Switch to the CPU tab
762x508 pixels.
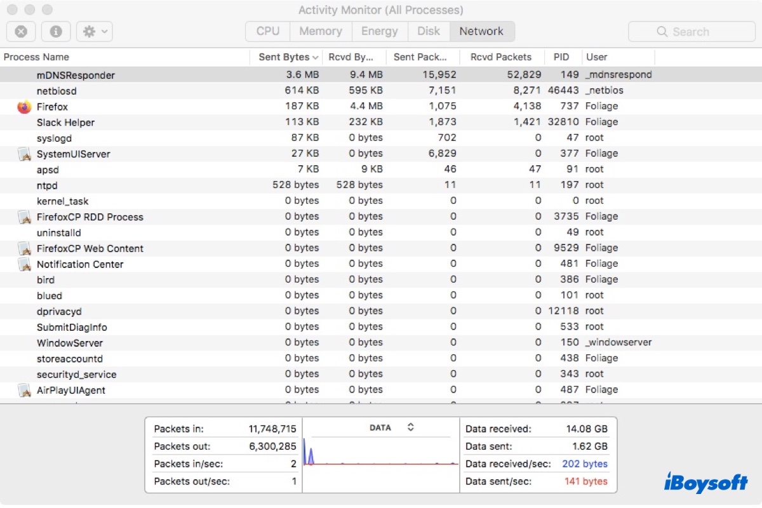pos(267,31)
